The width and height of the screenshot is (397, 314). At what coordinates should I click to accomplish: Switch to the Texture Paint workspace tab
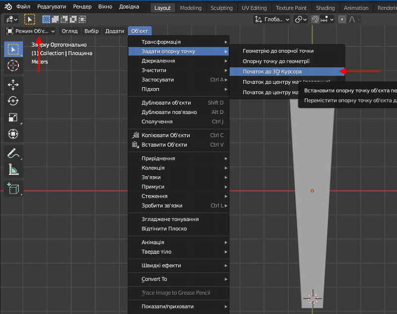point(291,8)
